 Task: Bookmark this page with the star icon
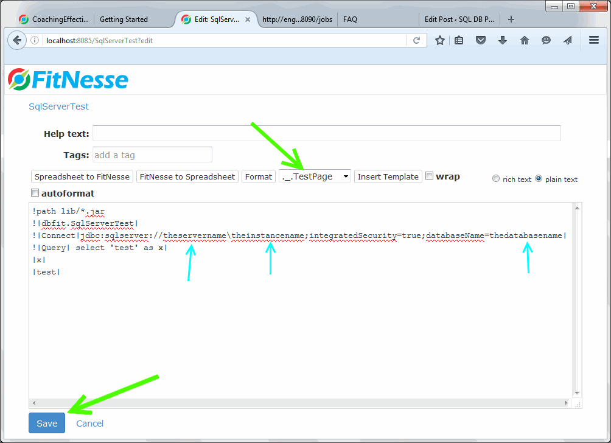[x=440, y=41]
